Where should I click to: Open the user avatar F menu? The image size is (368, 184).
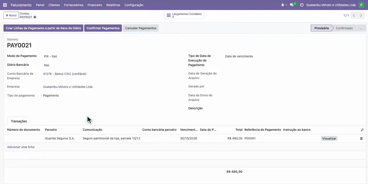click(x=361, y=5)
